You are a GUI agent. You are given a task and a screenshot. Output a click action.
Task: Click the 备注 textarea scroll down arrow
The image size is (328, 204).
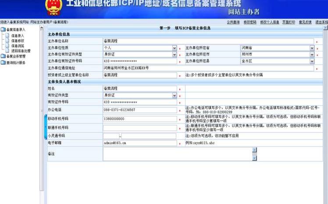(x=254, y=158)
